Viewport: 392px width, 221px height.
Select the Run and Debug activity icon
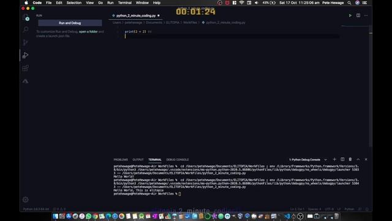click(26, 55)
